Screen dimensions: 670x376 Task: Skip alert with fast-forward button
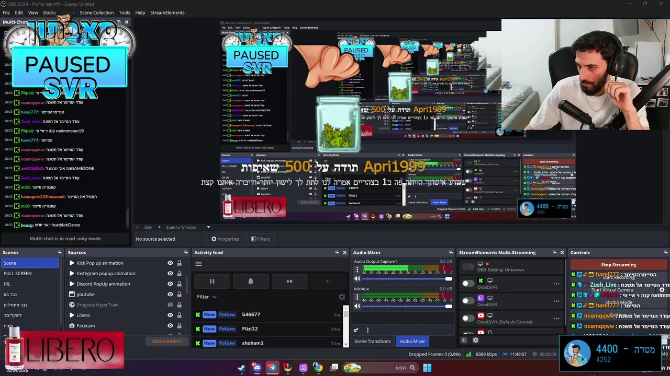click(289, 281)
